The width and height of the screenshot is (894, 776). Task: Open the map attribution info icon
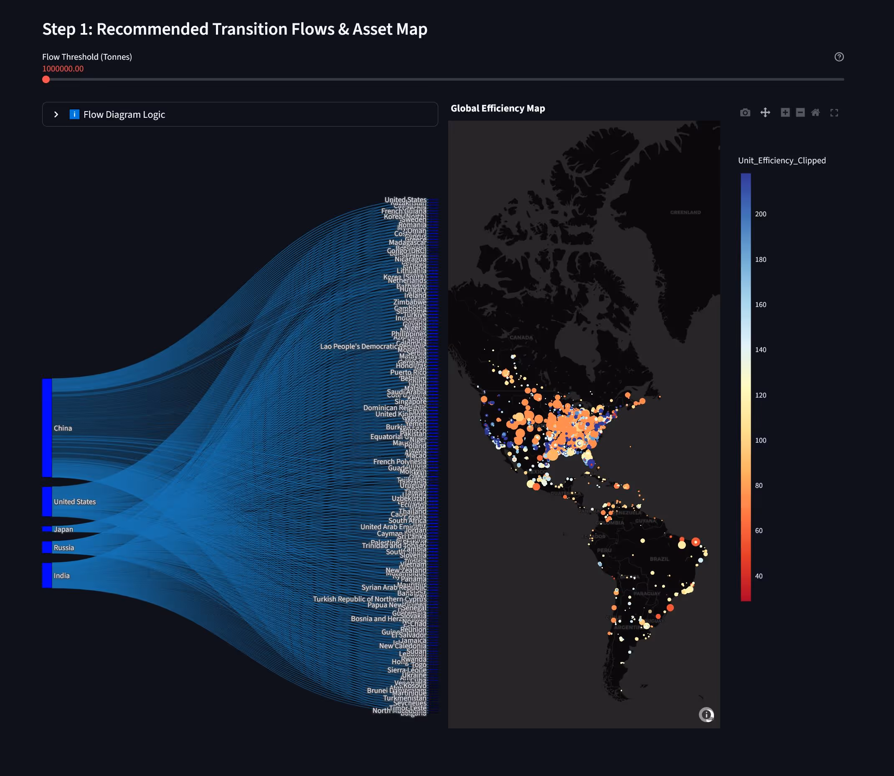pyautogui.click(x=706, y=715)
